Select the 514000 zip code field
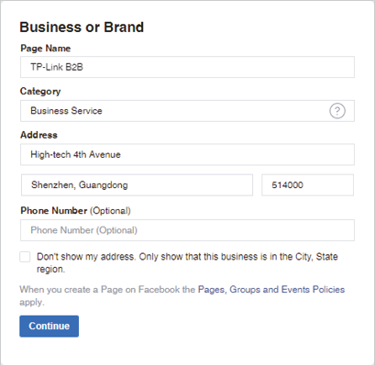This screenshot has height=366, width=375. [x=307, y=185]
